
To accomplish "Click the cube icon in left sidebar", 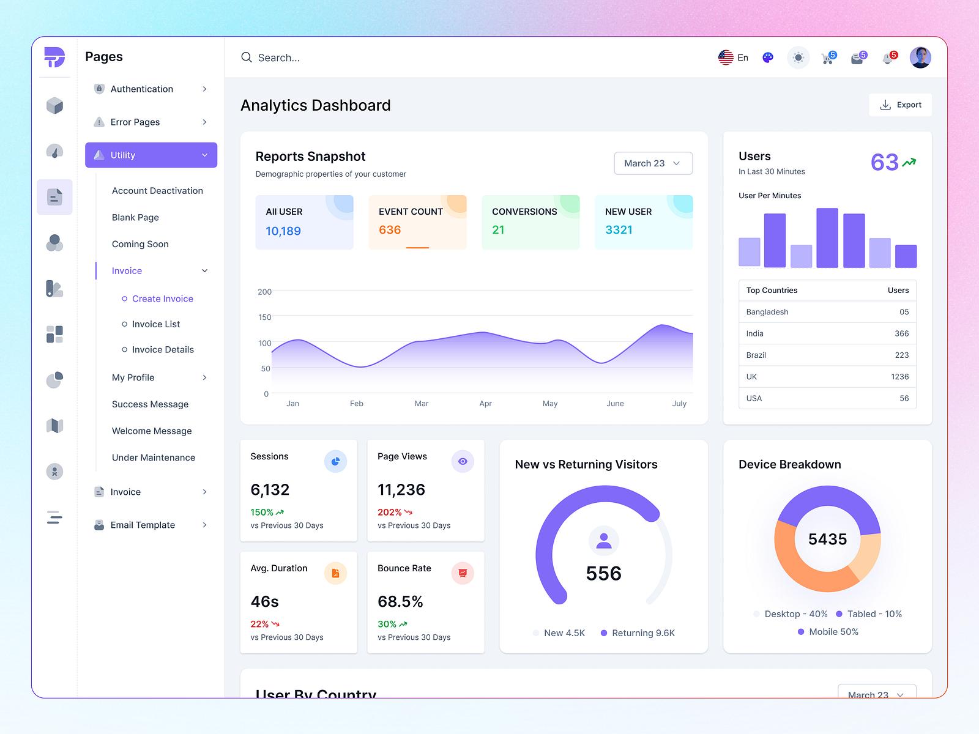I will click(x=54, y=106).
